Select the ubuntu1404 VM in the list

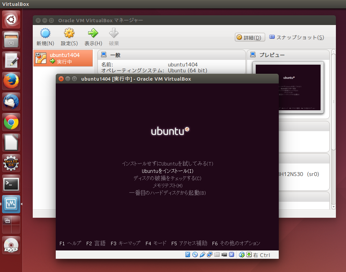63,58
